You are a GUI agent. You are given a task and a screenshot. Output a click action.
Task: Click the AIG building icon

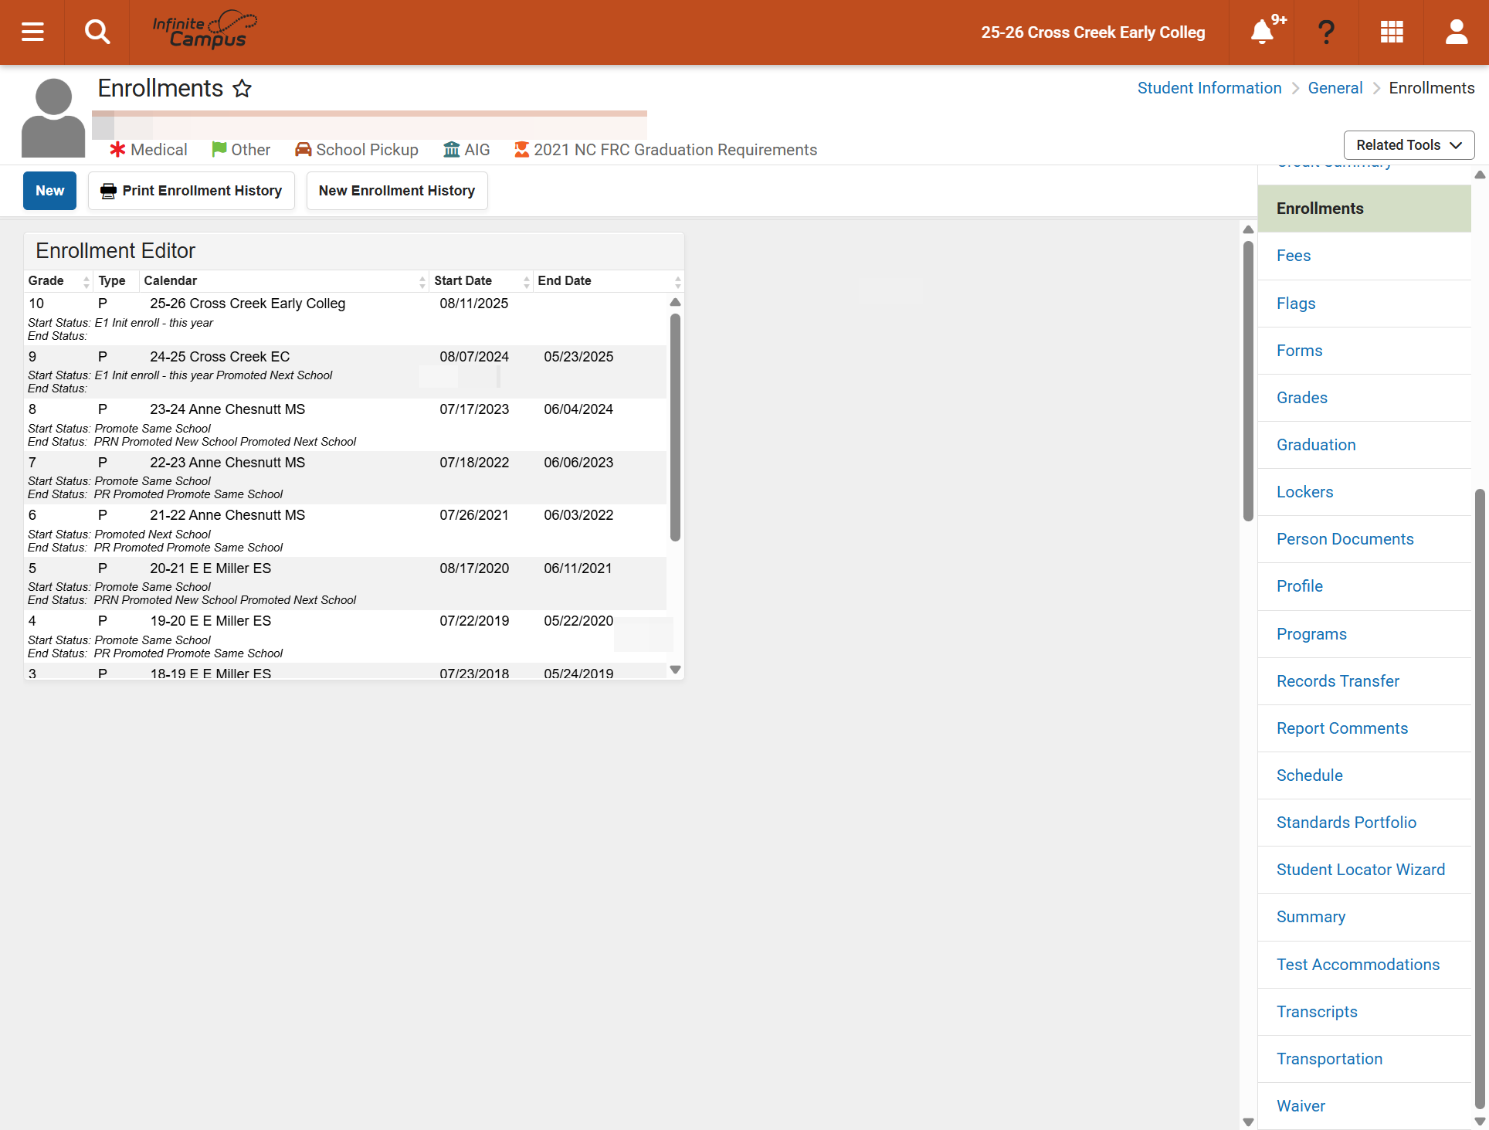coord(452,149)
